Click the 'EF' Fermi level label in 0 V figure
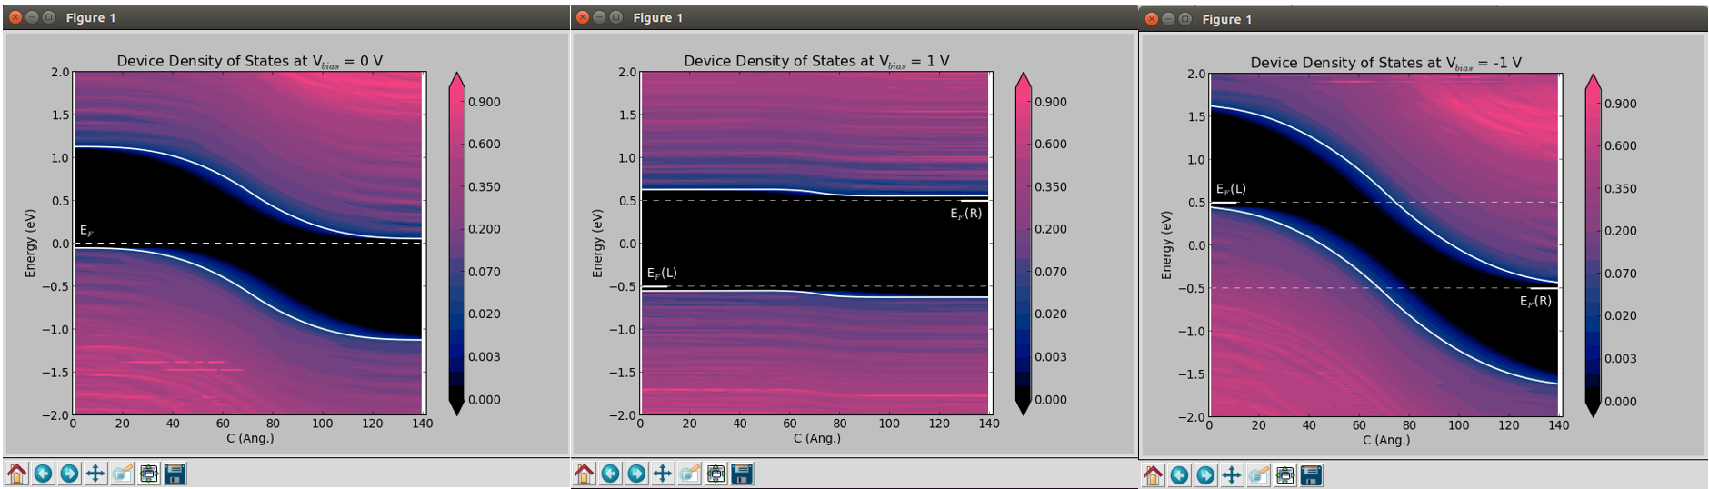Image resolution: width=1709 pixels, height=489 pixels. point(86,231)
